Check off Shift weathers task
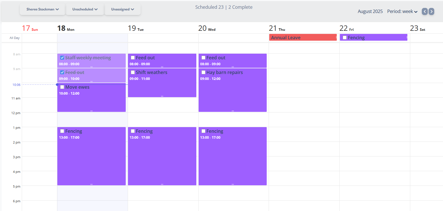This screenshot has height=211, width=443. tap(133, 72)
